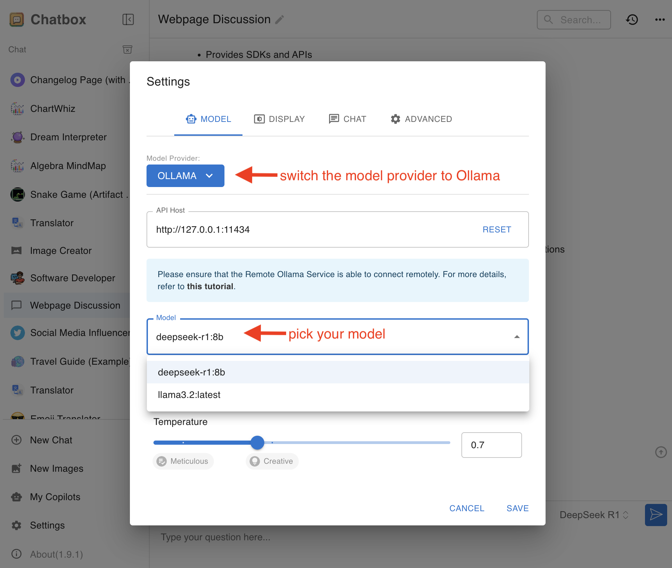Click the Chatbox app icon in sidebar
This screenshot has height=568, width=672.
coord(16,18)
